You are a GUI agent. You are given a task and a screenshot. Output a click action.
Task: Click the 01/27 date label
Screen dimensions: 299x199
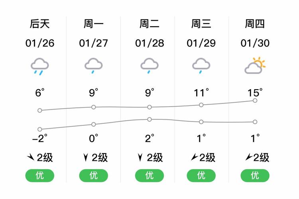pyautogui.click(x=93, y=43)
